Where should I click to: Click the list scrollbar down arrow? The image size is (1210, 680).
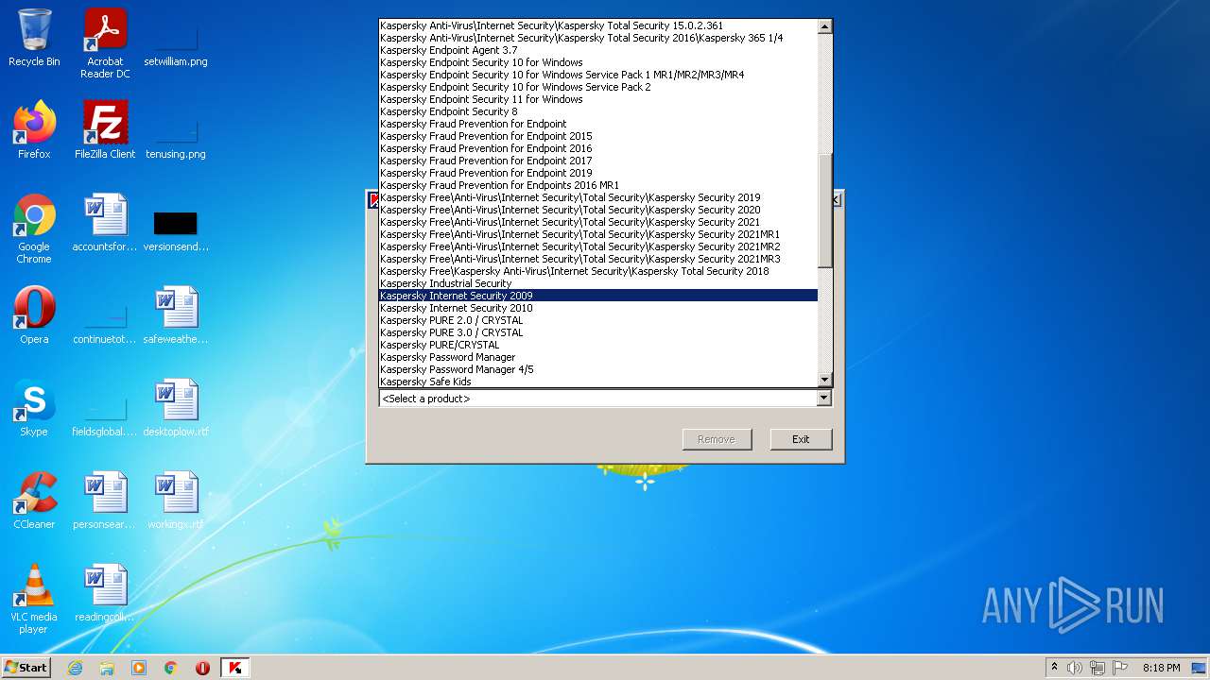[824, 380]
